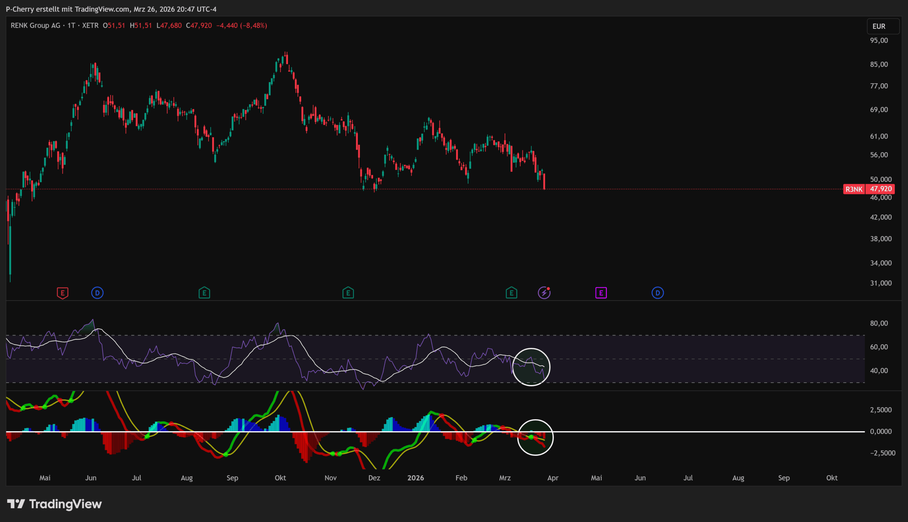Click the 1T interval label in header
The width and height of the screenshot is (908, 522).
point(71,26)
